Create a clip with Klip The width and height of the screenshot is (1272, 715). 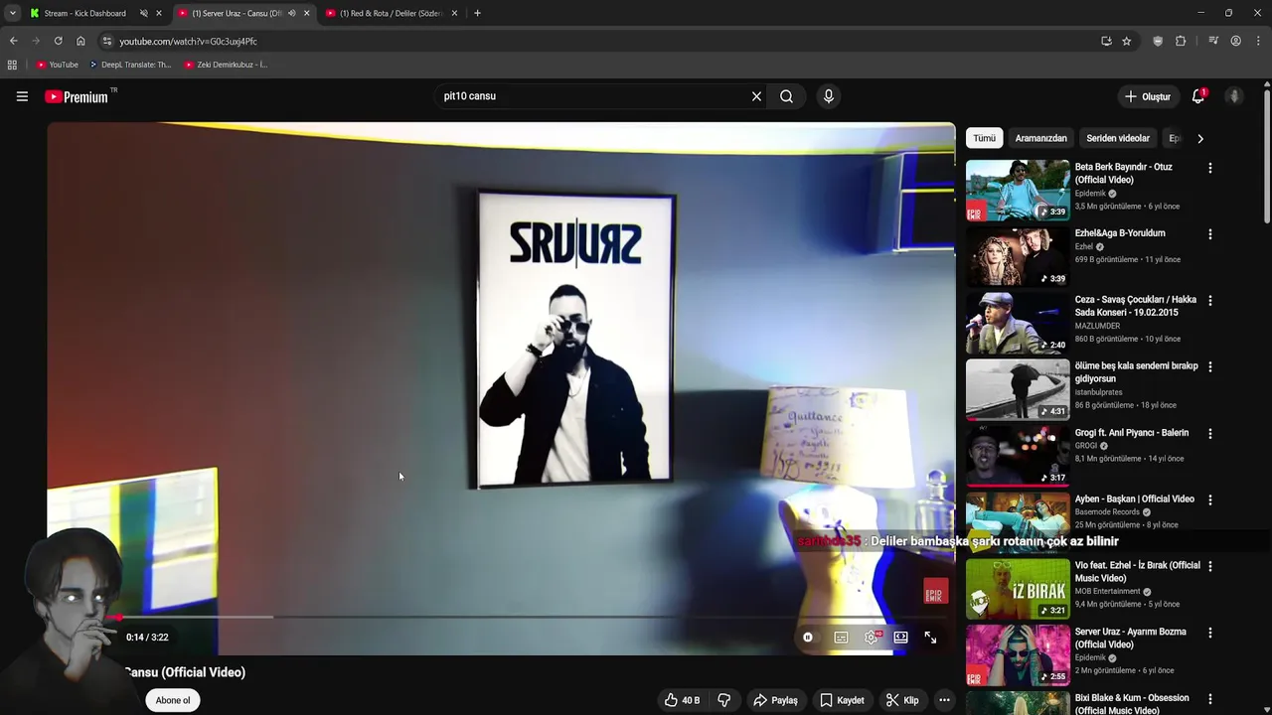coord(902,700)
